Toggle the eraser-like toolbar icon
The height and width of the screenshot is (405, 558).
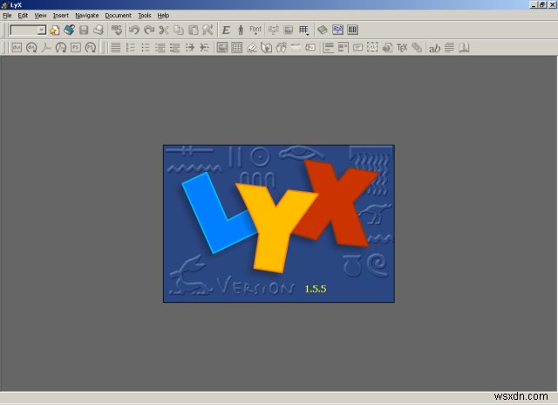[x=323, y=30]
